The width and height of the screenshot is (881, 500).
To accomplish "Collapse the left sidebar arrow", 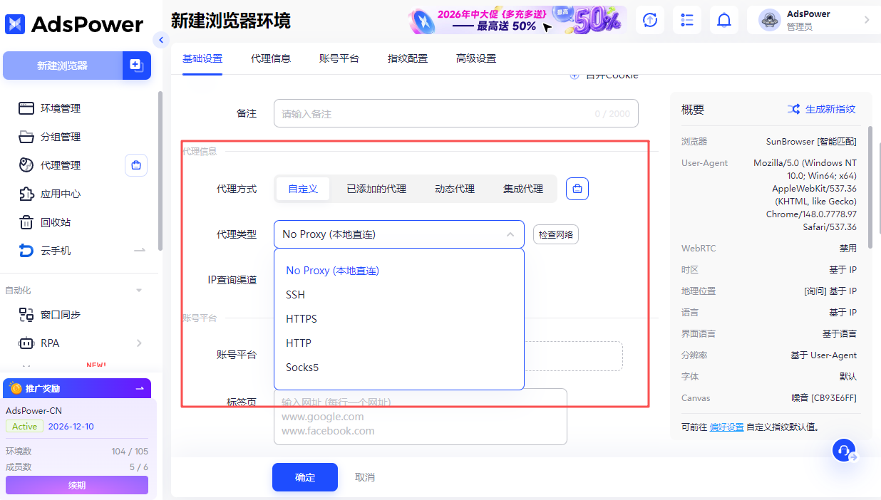I will [161, 40].
